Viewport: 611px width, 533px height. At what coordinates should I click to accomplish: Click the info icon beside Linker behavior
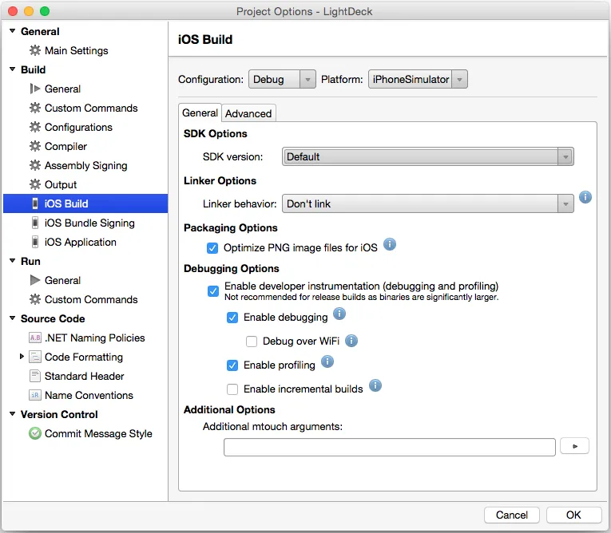pos(585,197)
